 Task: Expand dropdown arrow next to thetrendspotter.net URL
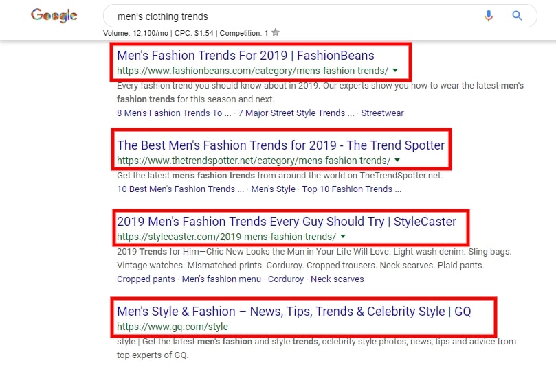click(x=397, y=160)
